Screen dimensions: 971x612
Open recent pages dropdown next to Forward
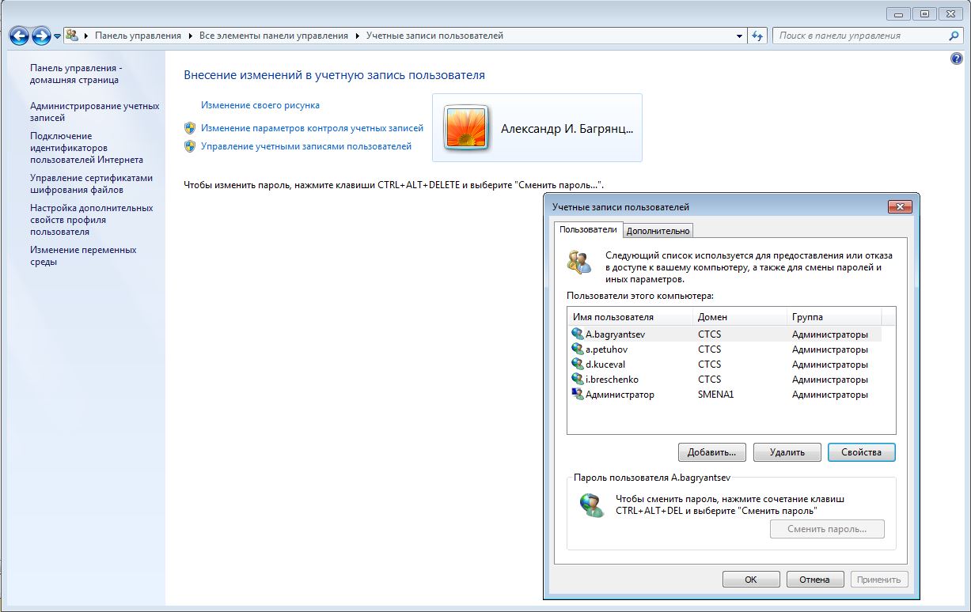click(x=58, y=36)
